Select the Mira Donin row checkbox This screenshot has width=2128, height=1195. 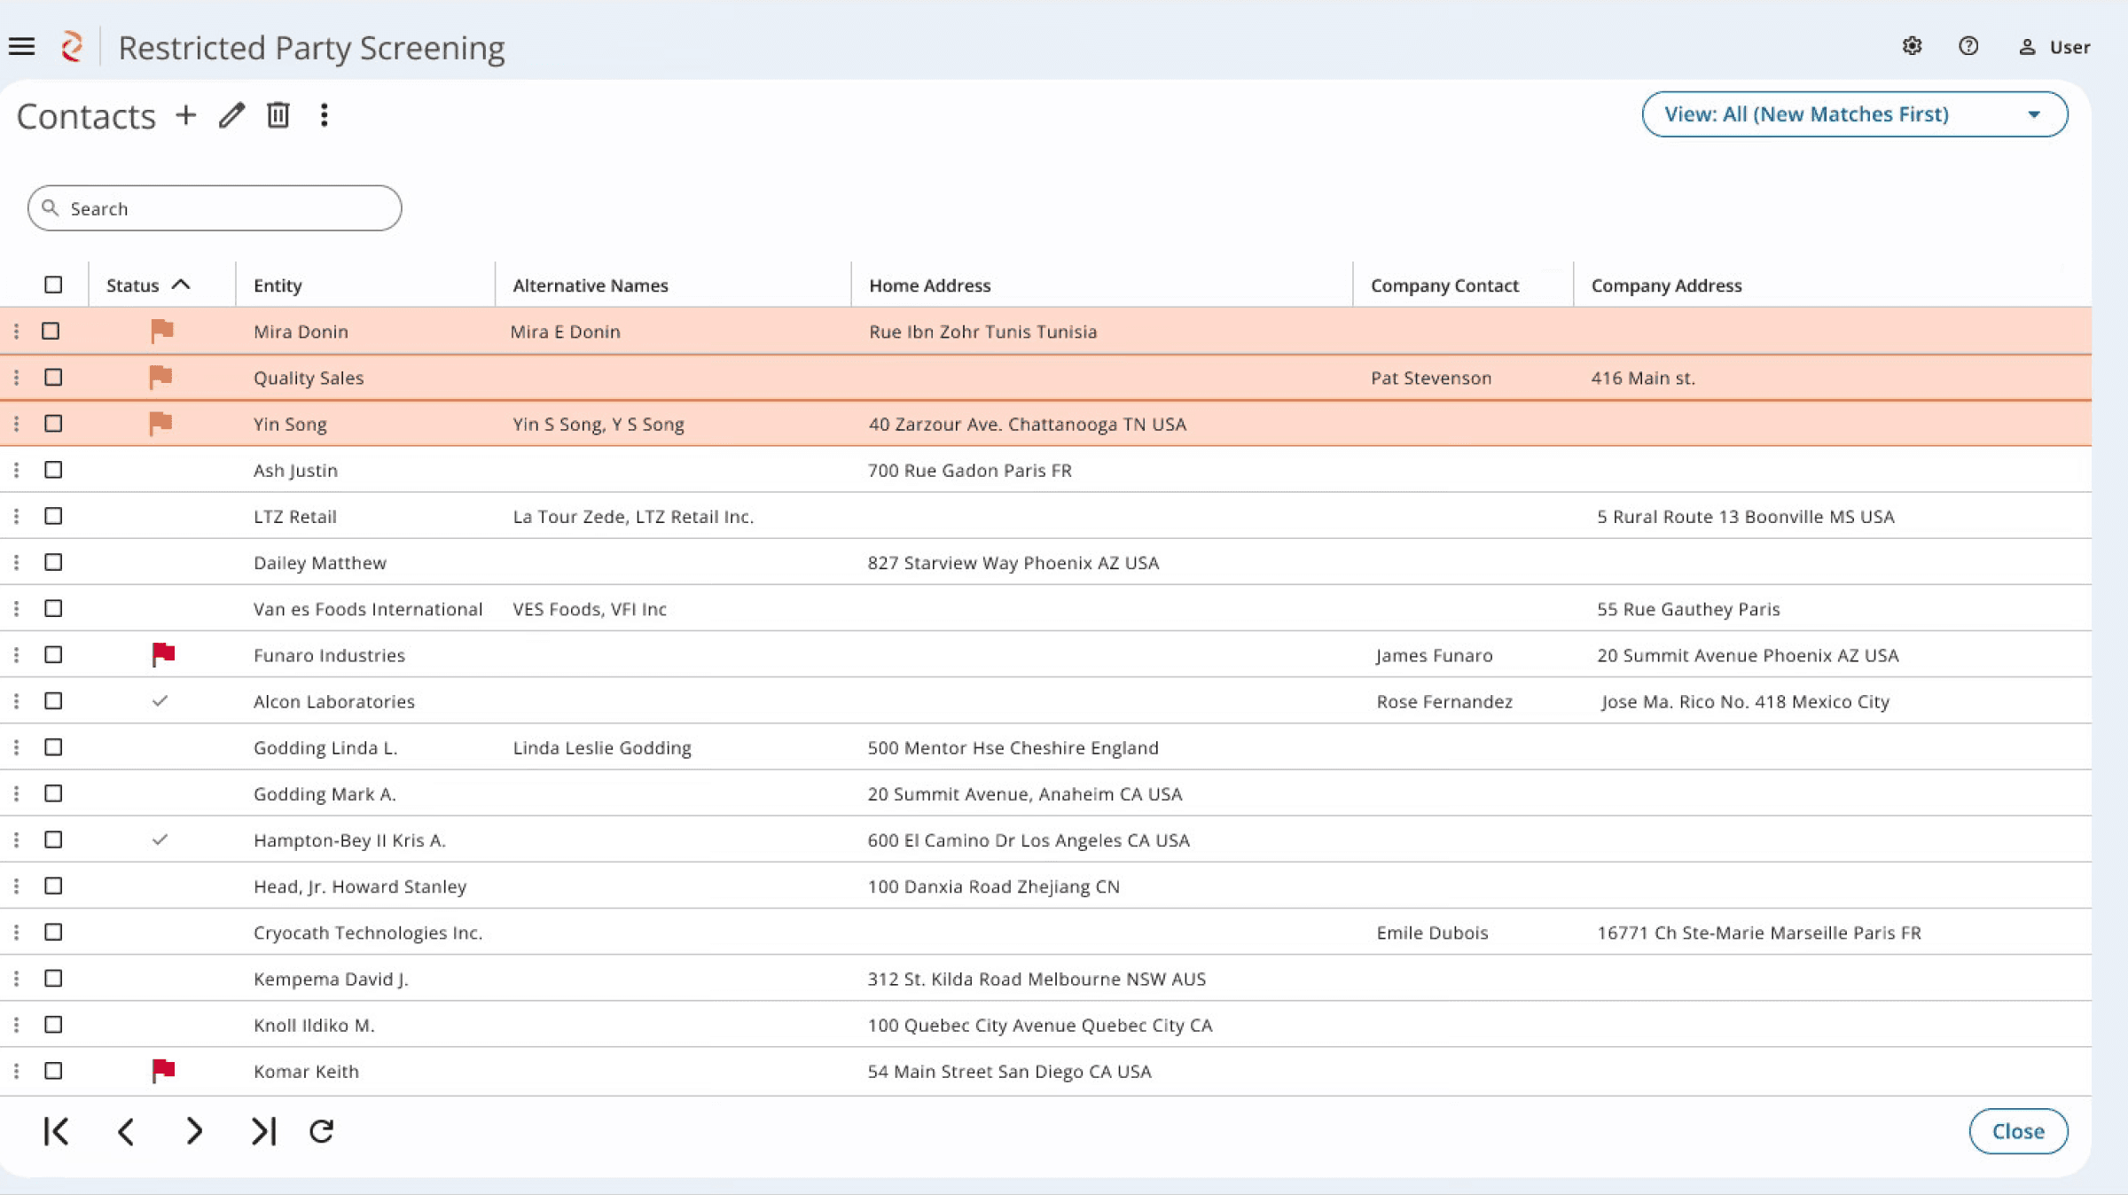tap(51, 331)
